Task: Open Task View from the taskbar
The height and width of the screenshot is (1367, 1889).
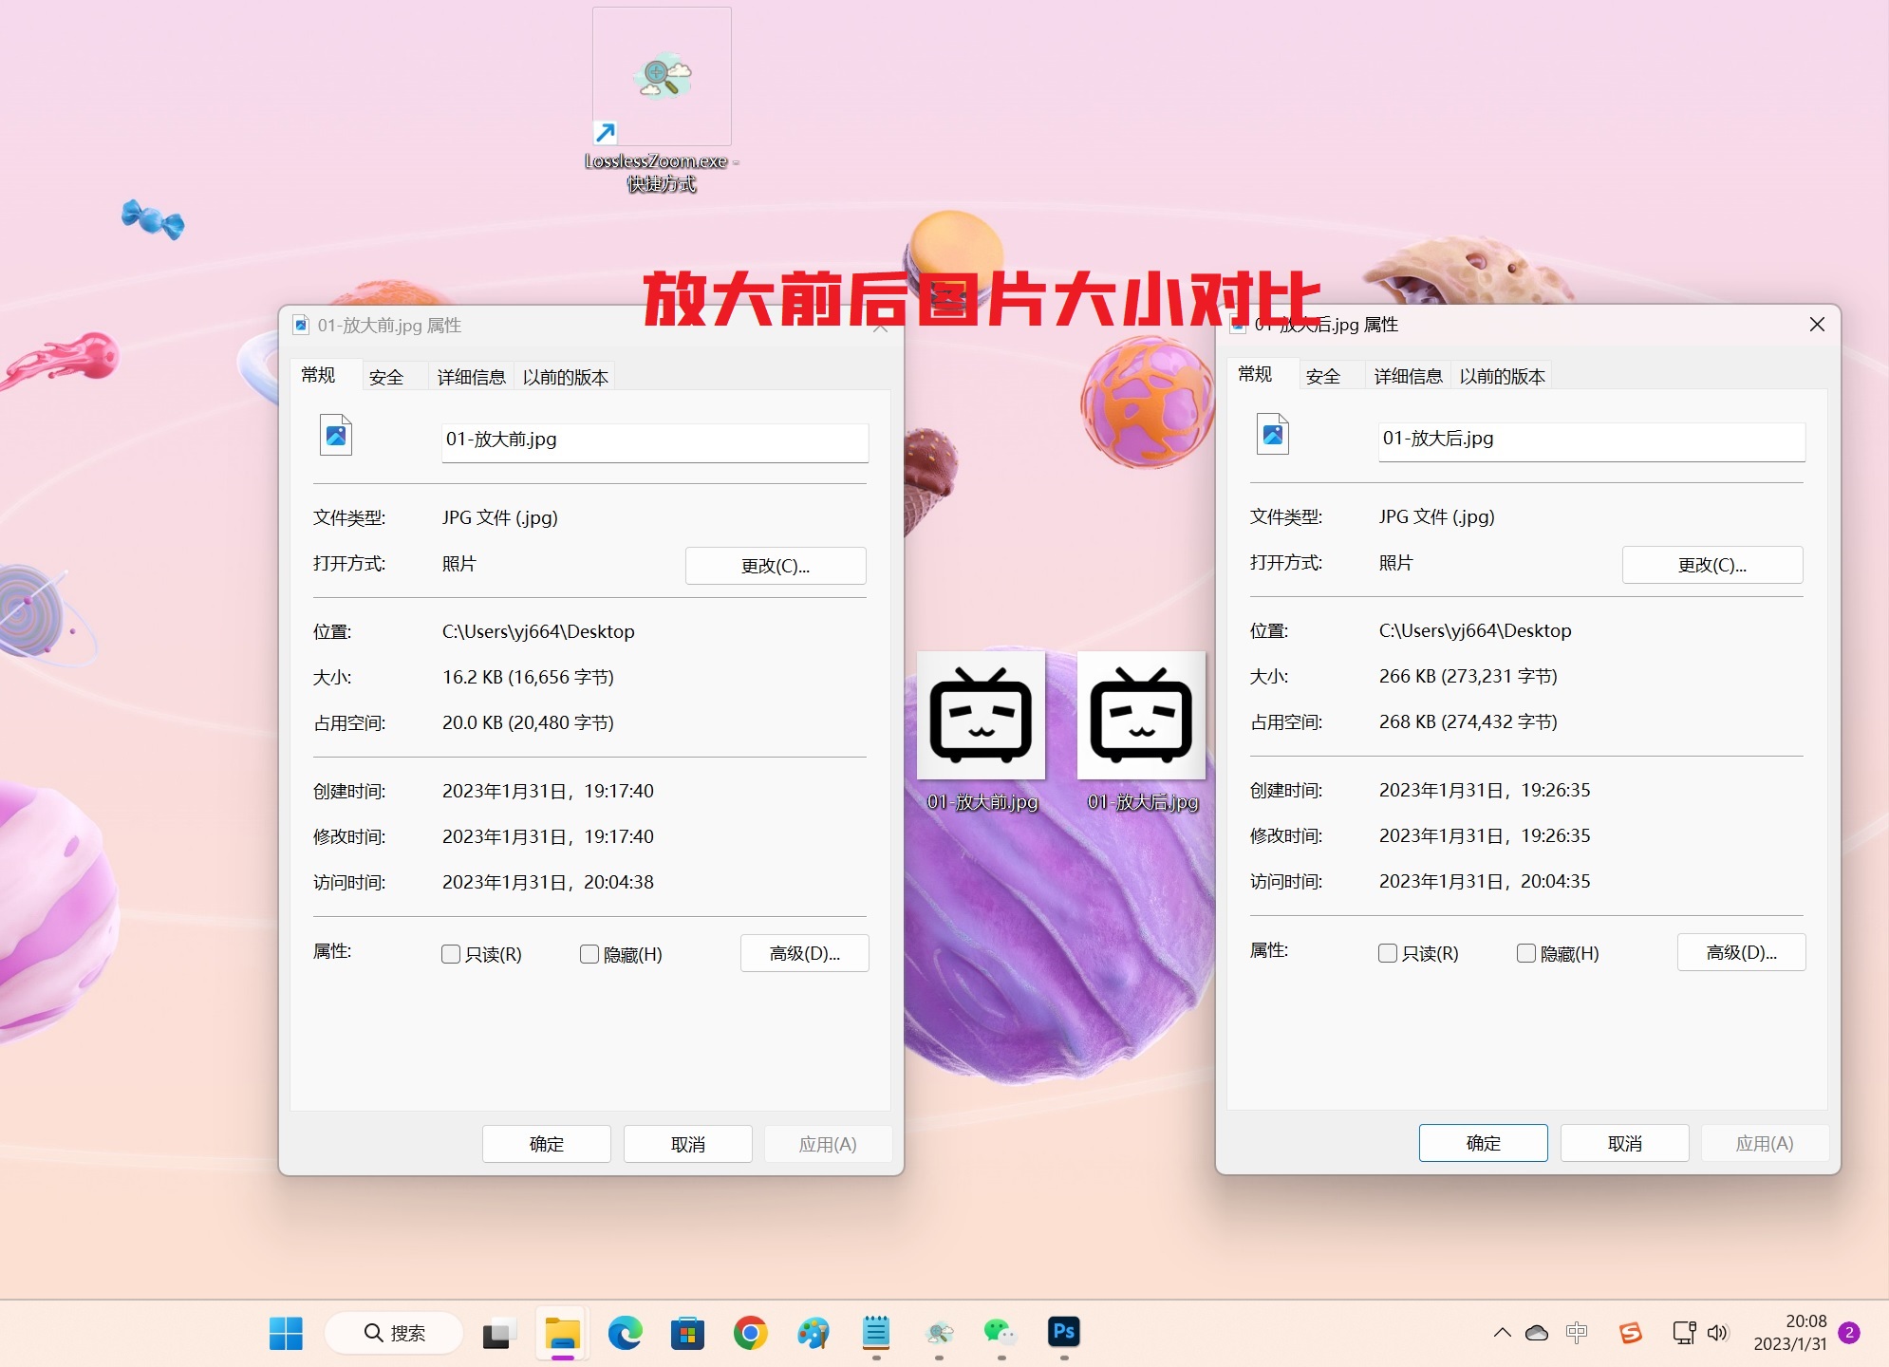Action: coord(498,1333)
